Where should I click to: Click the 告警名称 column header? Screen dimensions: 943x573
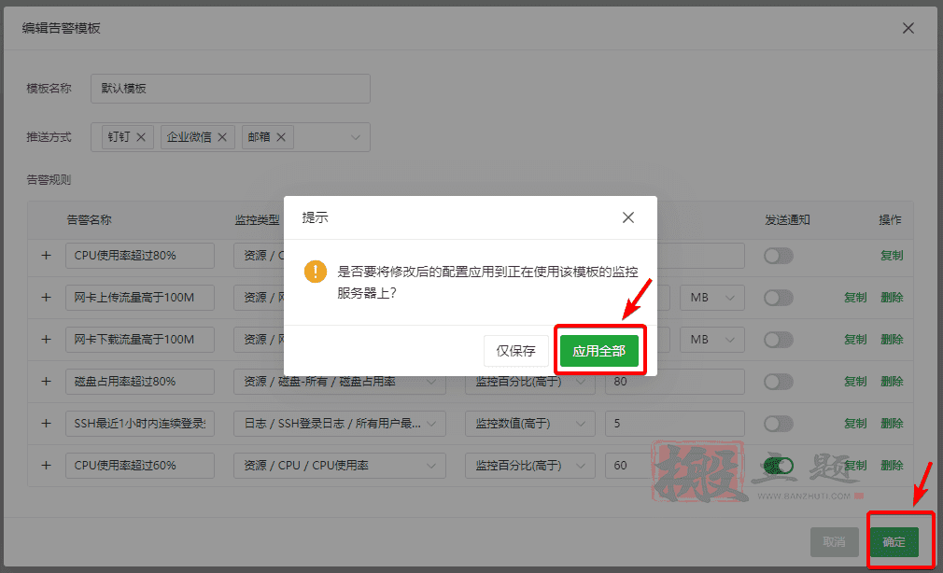(x=89, y=220)
